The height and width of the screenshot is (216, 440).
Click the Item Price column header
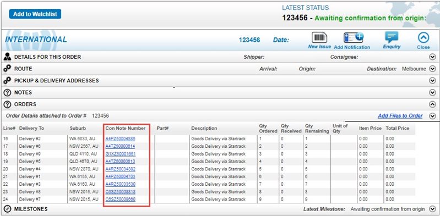[x=370, y=128]
